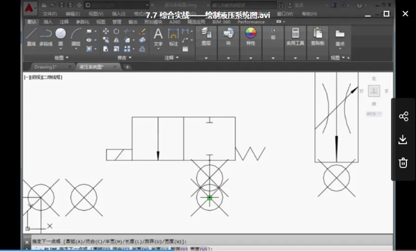Click the [-] viewport control
This screenshot has width=416, height=251.
(x=27, y=77)
